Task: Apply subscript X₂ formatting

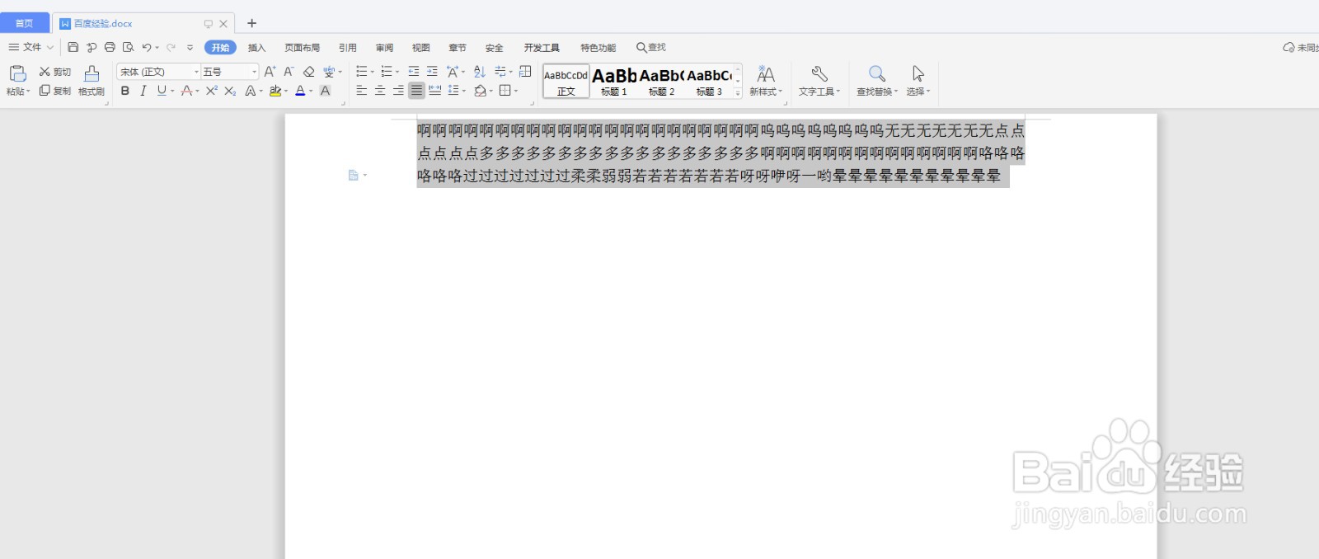Action: coord(230,91)
